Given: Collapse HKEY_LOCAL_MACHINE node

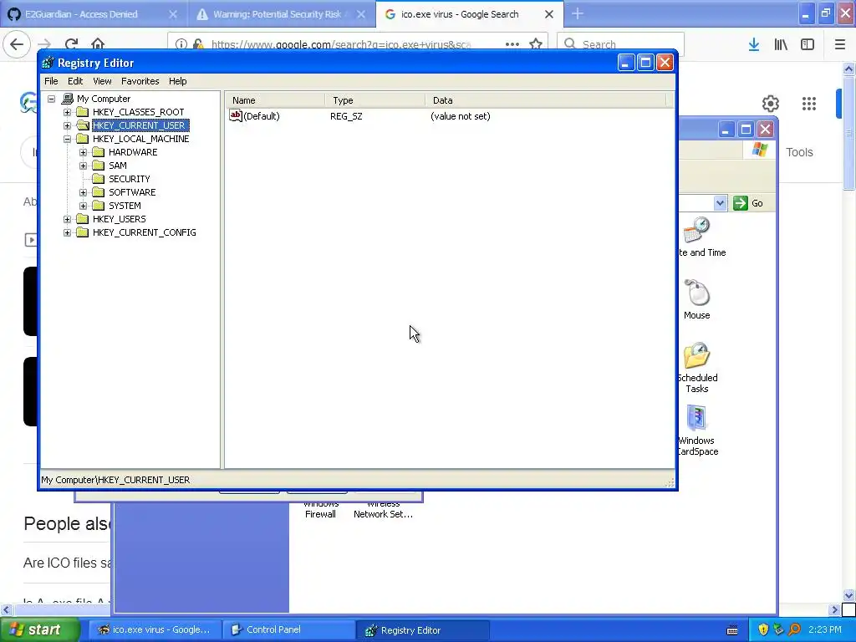Looking at the screenshot, I should [67, 140].
